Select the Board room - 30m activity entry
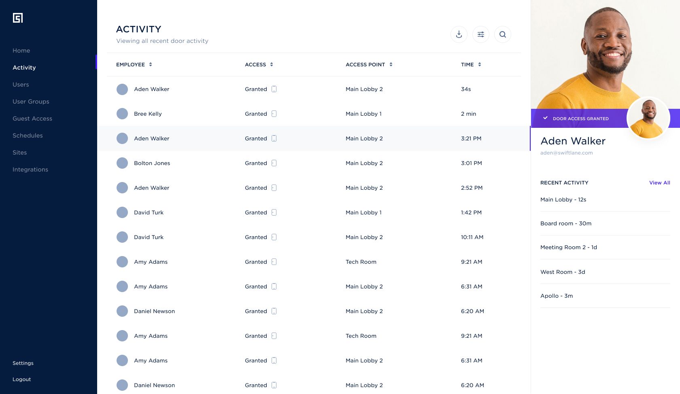 566,223
